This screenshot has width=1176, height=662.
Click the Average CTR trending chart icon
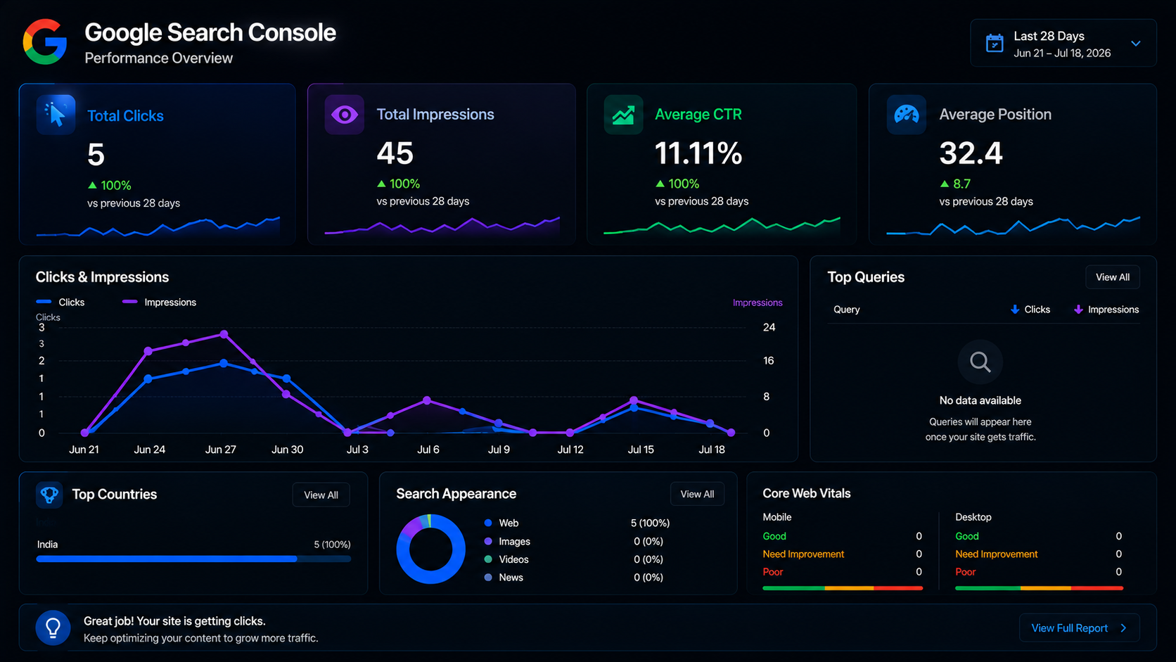point(623,114)
